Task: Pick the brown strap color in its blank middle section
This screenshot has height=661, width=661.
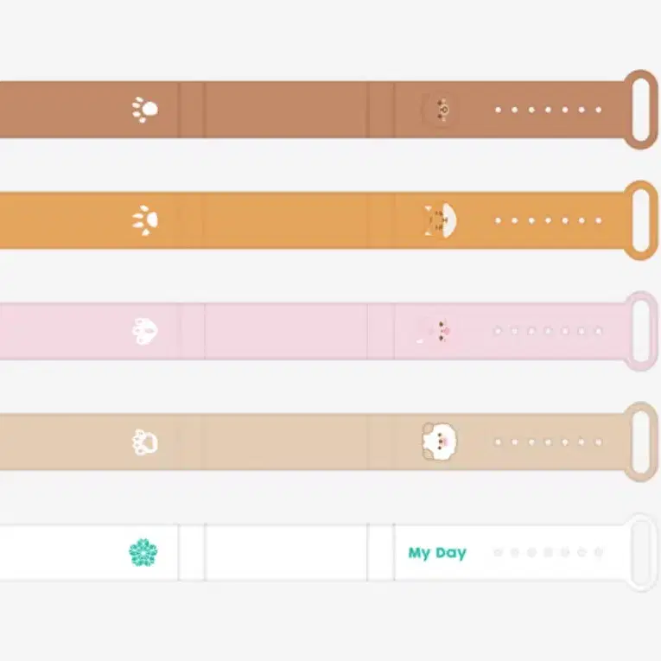Action: pos(286,110)
